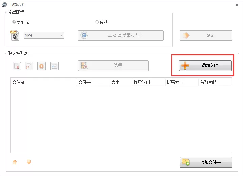
Task: Sort by the 截取片断 column header
Action: click(x=215, y=82)
